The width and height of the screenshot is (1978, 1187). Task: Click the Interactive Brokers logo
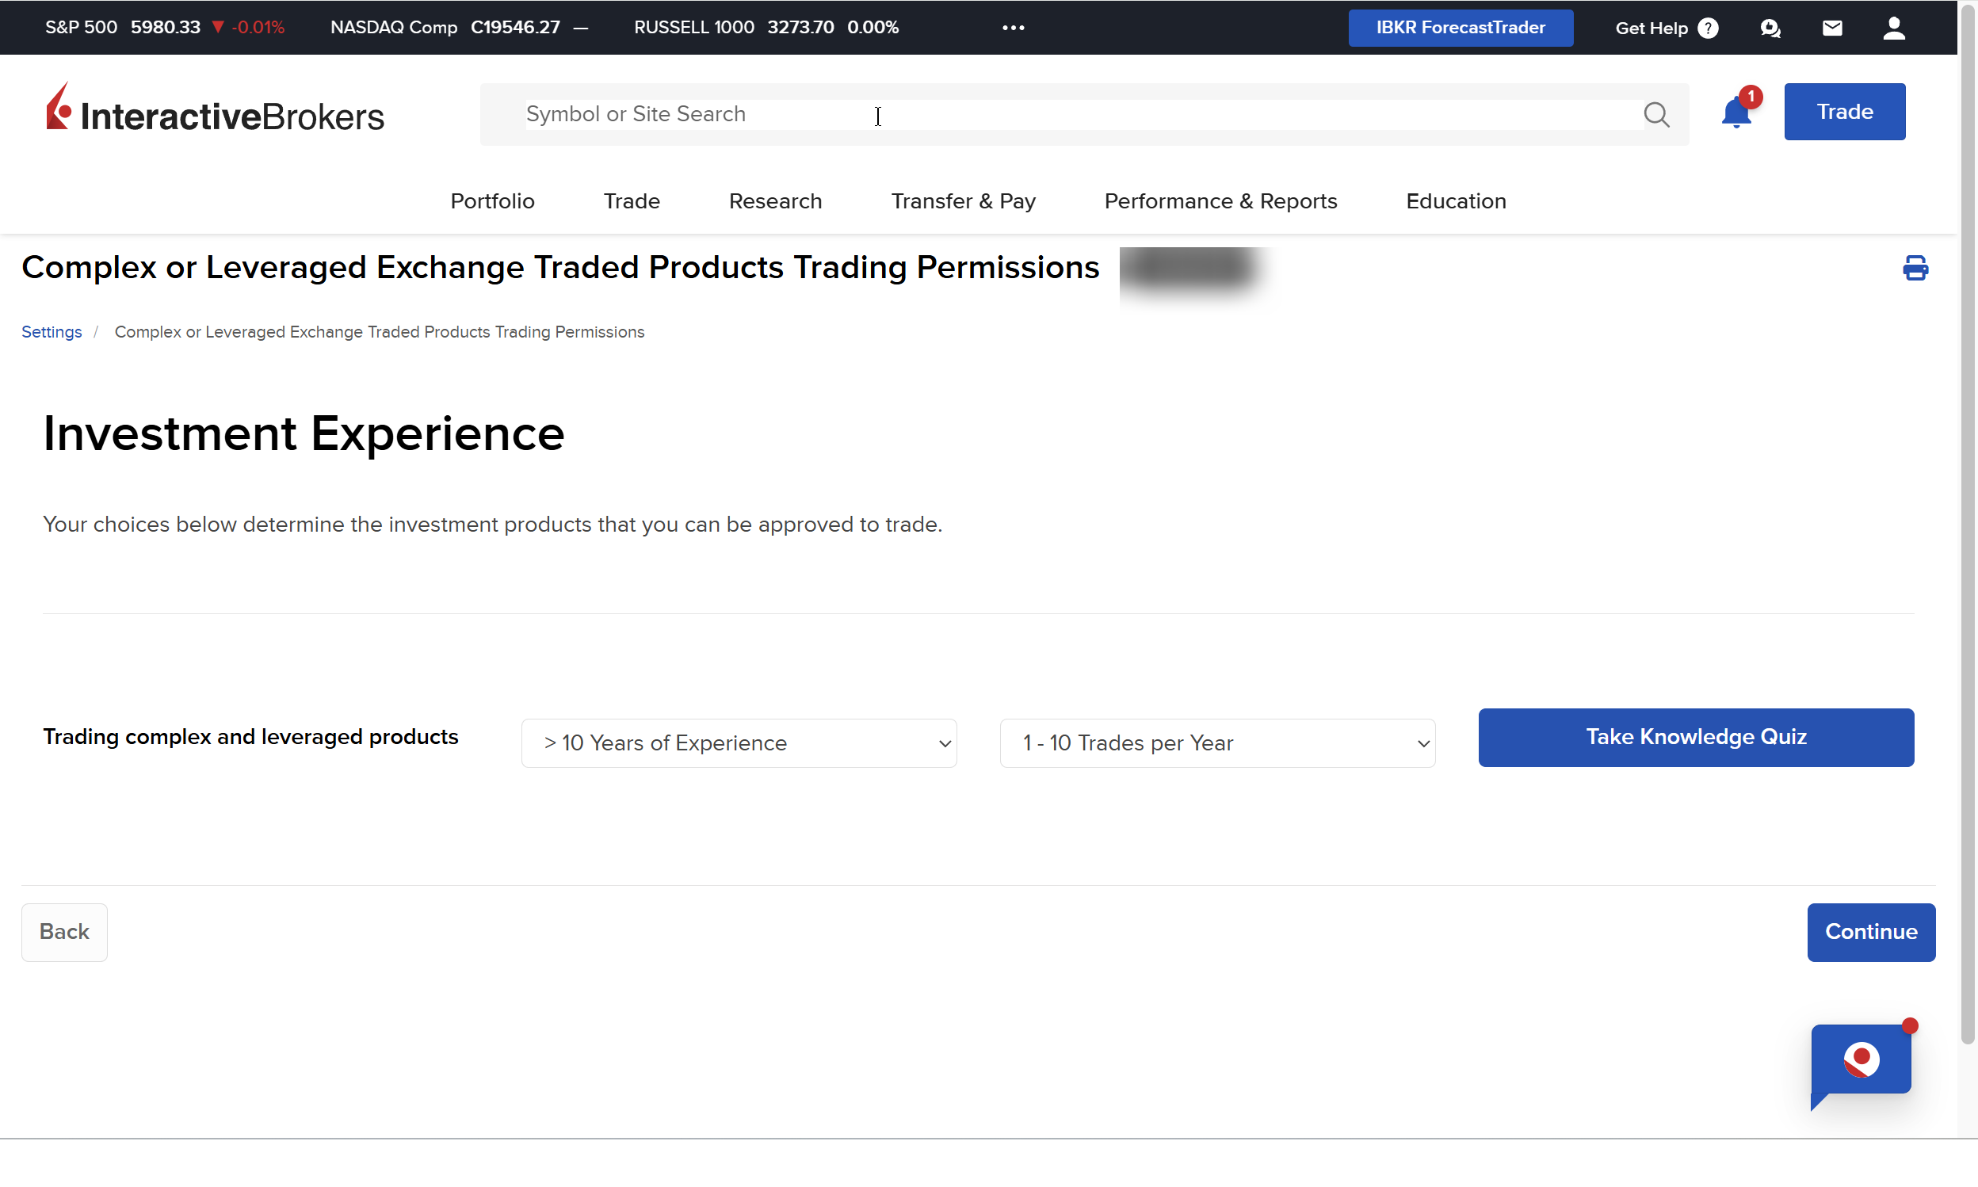(x=214, y=110)
